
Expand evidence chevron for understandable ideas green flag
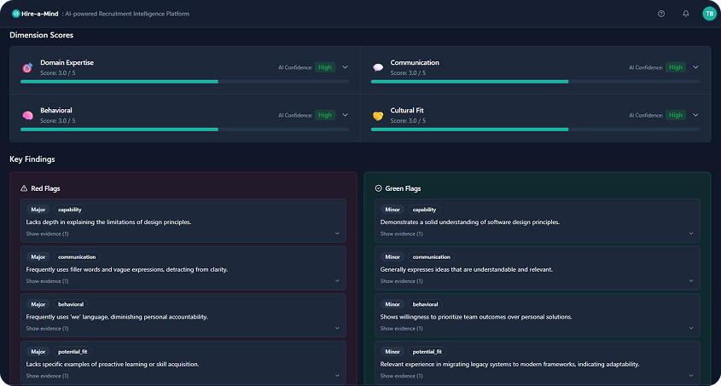tap(691, 281)
